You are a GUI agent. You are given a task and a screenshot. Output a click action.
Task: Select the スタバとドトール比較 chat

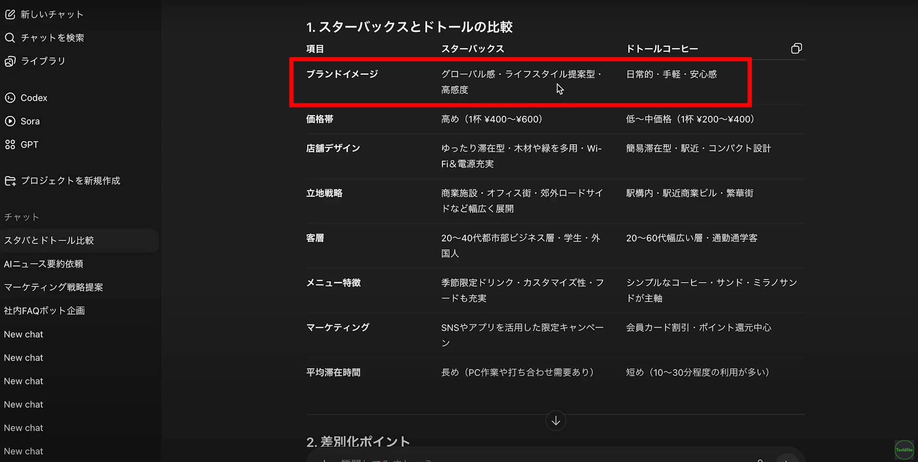(x=49, y=240)
